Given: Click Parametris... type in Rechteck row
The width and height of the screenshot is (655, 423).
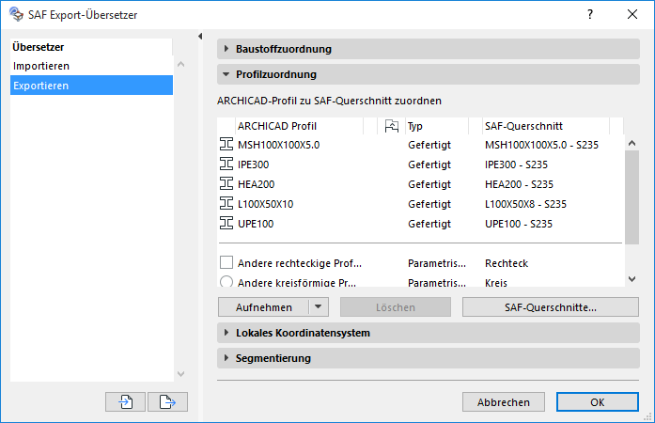Looking at the screenshot, I should click(437, 263).
